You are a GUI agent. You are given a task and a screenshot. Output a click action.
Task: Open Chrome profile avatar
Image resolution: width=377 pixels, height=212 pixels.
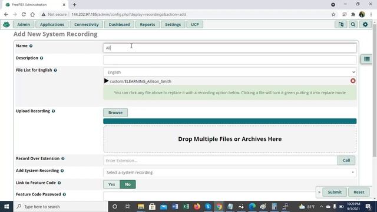point(362,14)
